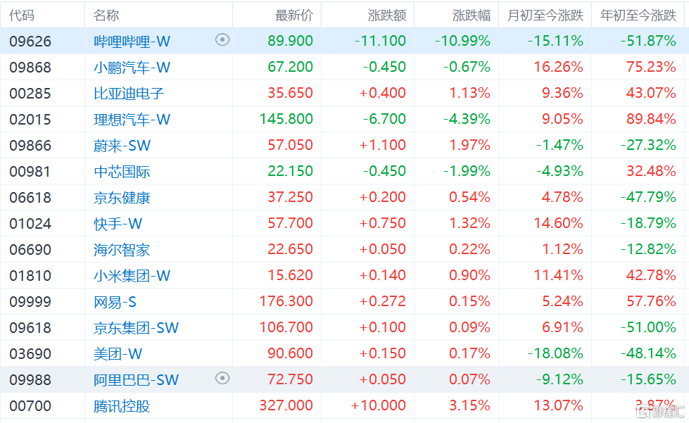Toggle the watch eye icon beside 阿里巴巴-SW
Image resolution: width=689 pixels, height=423 pixels.
[222, 378]
